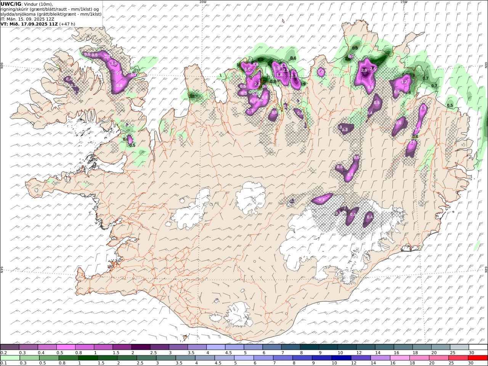This screenshot has width=488, height=366.
Task: Click the 'VT: Mið. 17.09.2025 11Z' valid time
Action: pyautogui.click(x=29, y=24)
